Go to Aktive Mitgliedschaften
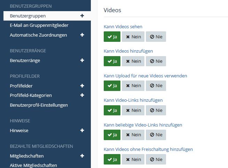228x168 pixels. click(33, 165)
